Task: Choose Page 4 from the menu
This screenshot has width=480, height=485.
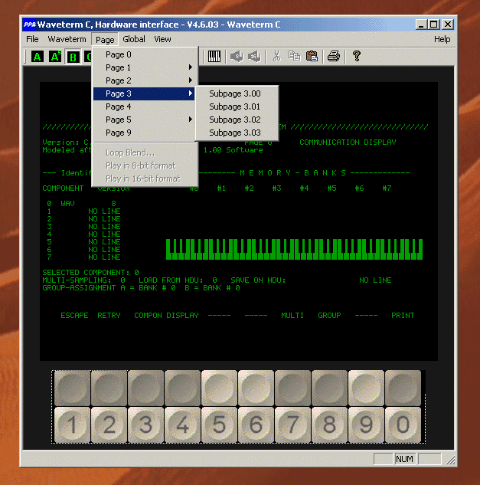Action: [x=144, y=107]
